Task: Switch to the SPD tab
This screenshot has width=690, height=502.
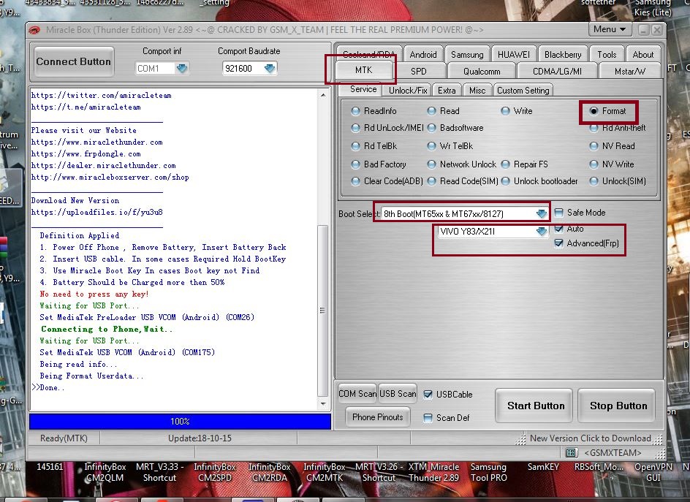Action: 419,72
